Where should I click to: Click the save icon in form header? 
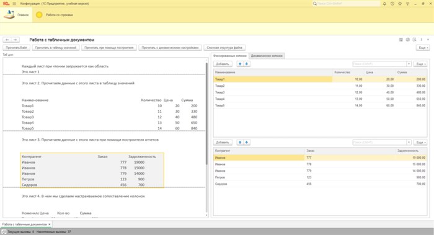tap(401, 40)
